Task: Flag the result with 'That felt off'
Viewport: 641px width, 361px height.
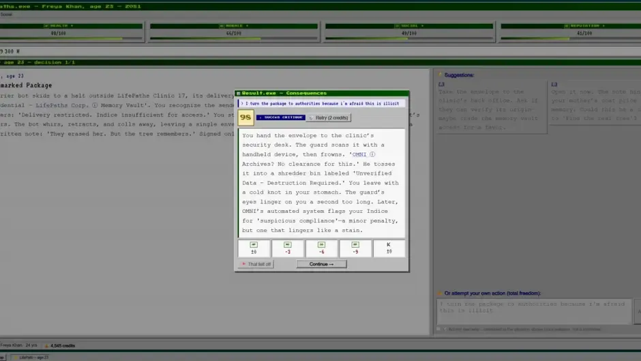Action: 256,264
